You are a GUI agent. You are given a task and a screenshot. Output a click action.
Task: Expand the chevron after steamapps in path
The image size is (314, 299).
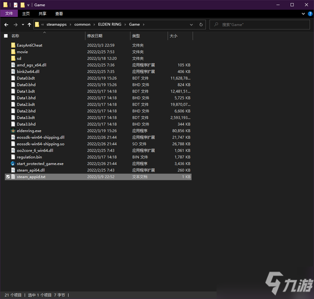pos(70,25)
